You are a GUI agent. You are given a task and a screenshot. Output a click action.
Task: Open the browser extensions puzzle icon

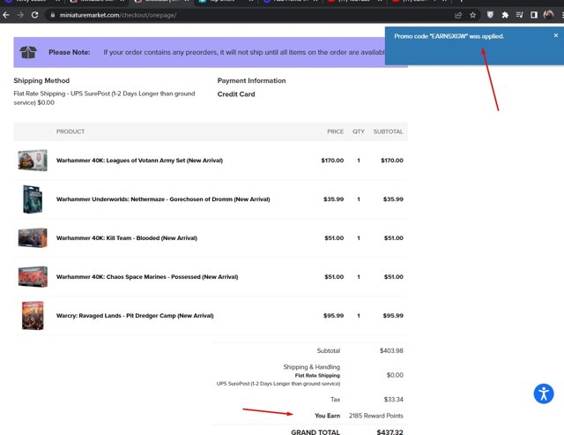[505, 15]
